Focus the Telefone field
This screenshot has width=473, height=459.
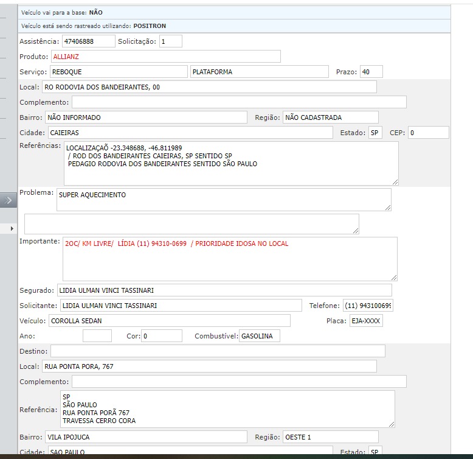(368, 306)
